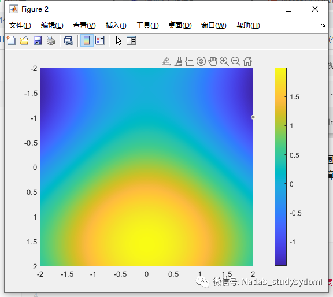
Task: Click the dock figure arrow in the menu bar
Action: point(323,25)
